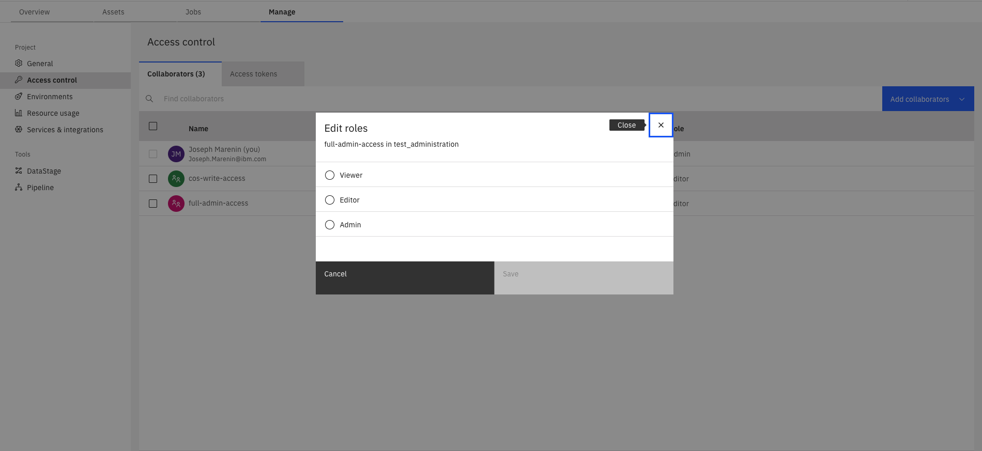Tick the cos-write-access row checkbox

(x=153, y=179)
